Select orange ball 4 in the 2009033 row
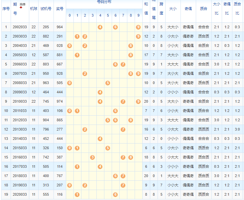 pos(100,92)
